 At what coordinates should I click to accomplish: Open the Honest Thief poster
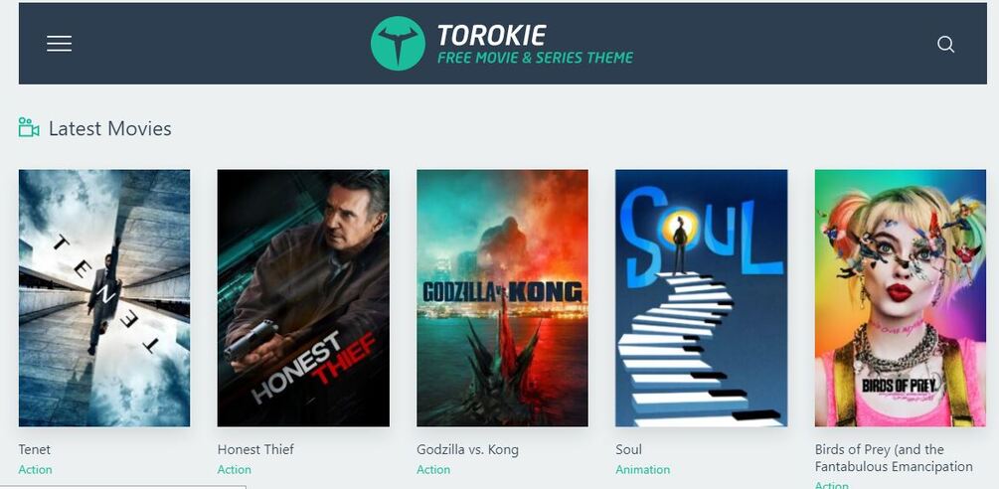click(x=303, y=298)
